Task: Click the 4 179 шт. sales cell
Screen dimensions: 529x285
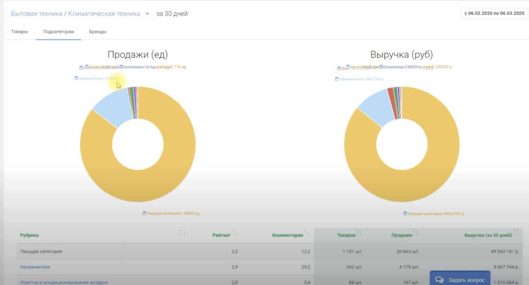Action: [409, 267]
